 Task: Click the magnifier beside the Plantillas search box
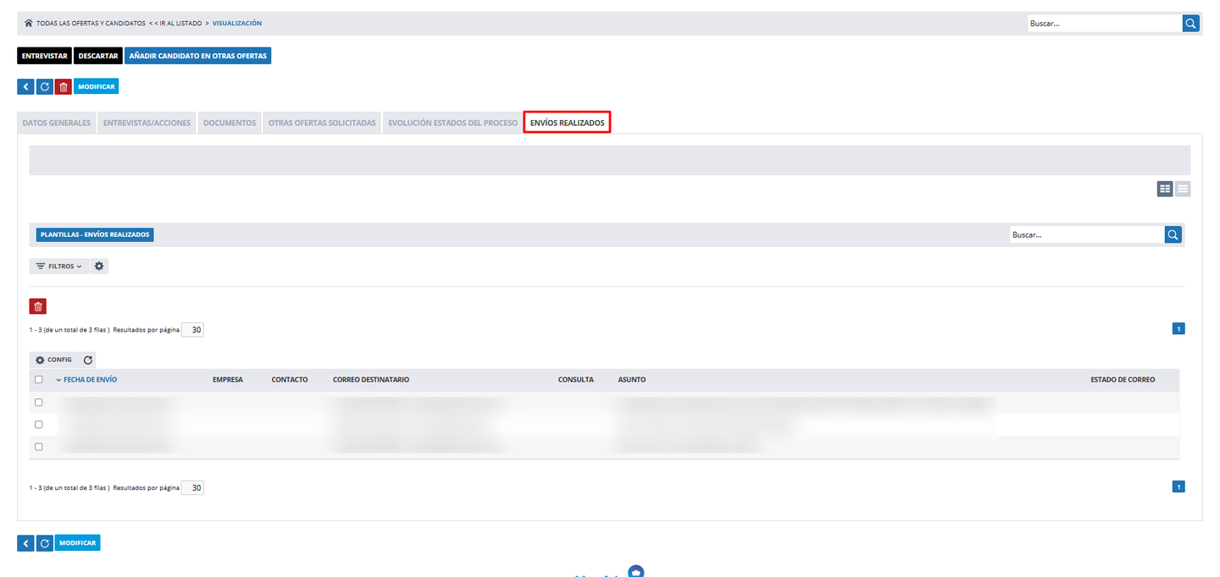pos(1173,235)
